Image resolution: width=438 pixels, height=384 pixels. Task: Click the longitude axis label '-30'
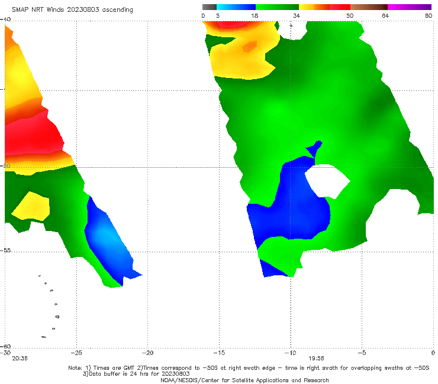[x=5, y=353]
